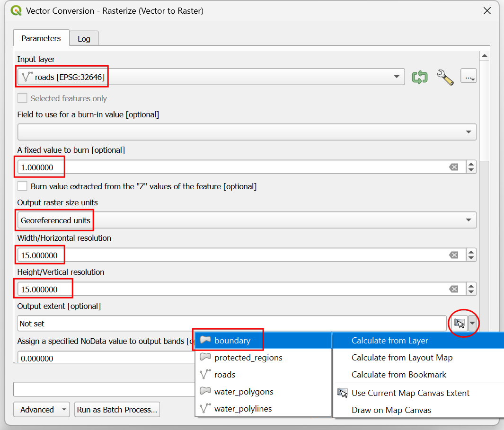The height and width of the screenshot is (430, 504).
Task: Enable Selected features only checkbox
Action: (x=22, y=98)
